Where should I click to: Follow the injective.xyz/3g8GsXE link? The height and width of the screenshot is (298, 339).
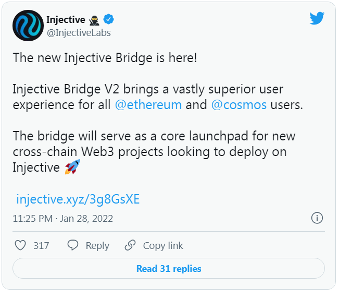click(x=78, y=199)
